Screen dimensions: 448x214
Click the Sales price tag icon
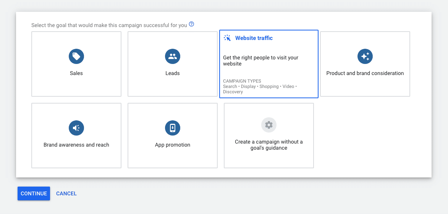click(76, 56)
